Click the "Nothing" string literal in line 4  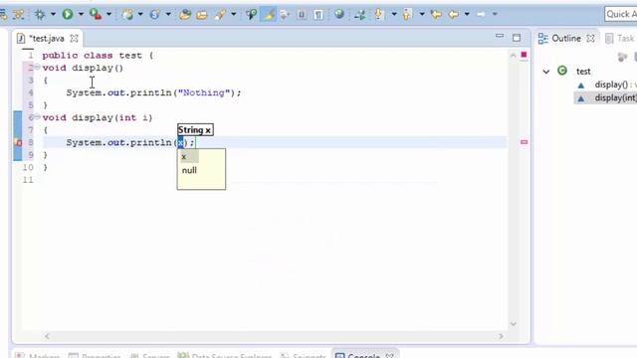point(204,92)
